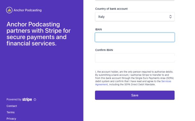This screenshot has height=121, width=195.
Task: Click the Country of bank account label
Action: (111, 9)
